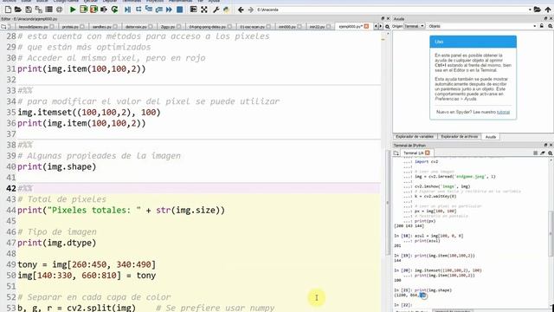Close the ejemplo00.py tab with orange X
554x312 pixels.
click(366, 26)
